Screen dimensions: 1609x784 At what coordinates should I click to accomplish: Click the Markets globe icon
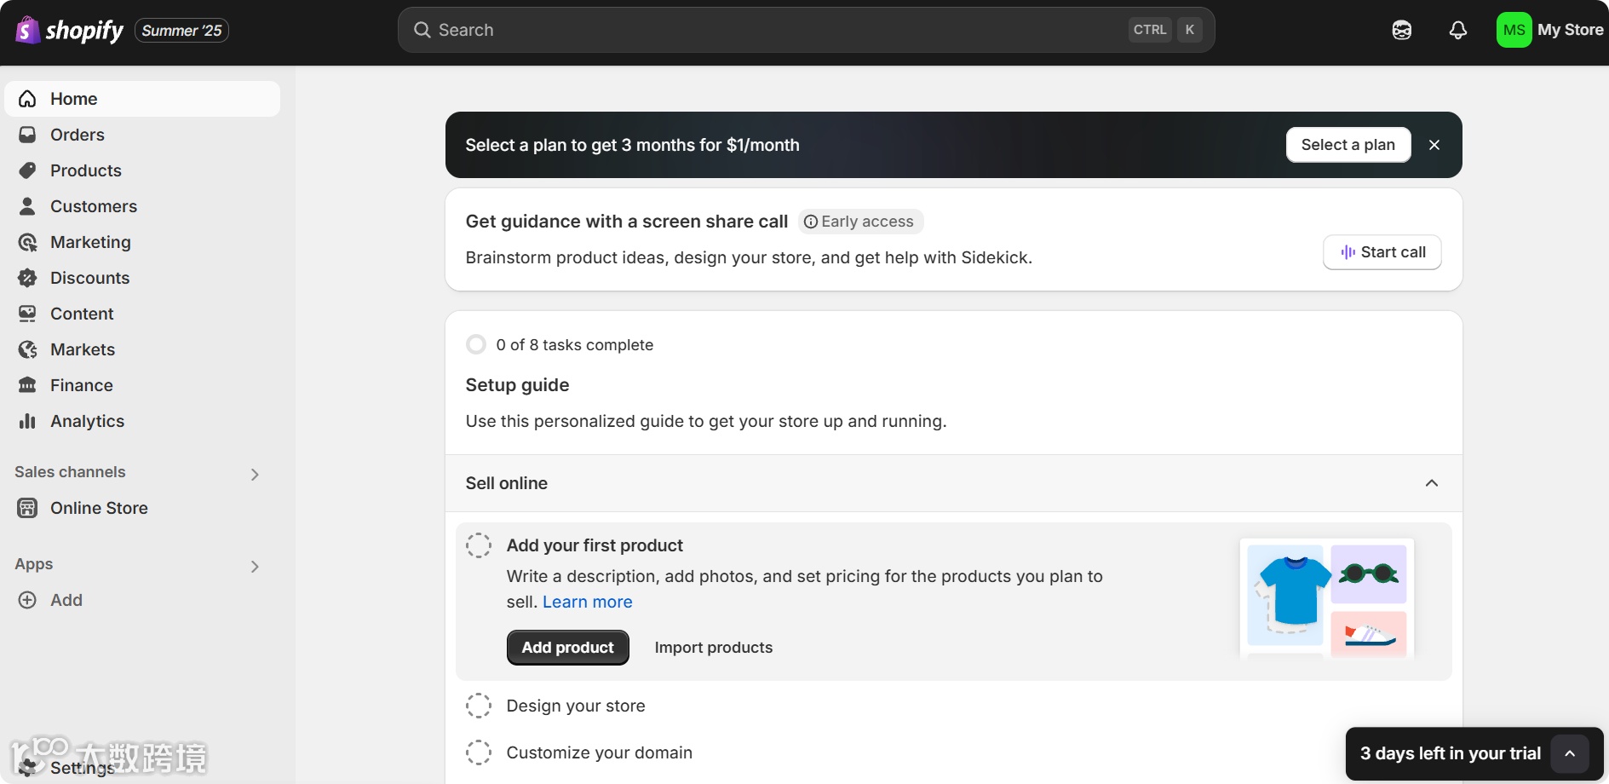[28, 349]
